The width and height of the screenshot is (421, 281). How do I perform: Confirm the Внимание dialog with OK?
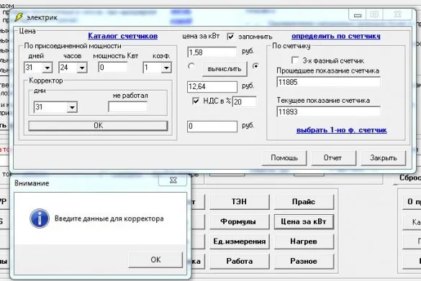[x=155, y=259]
